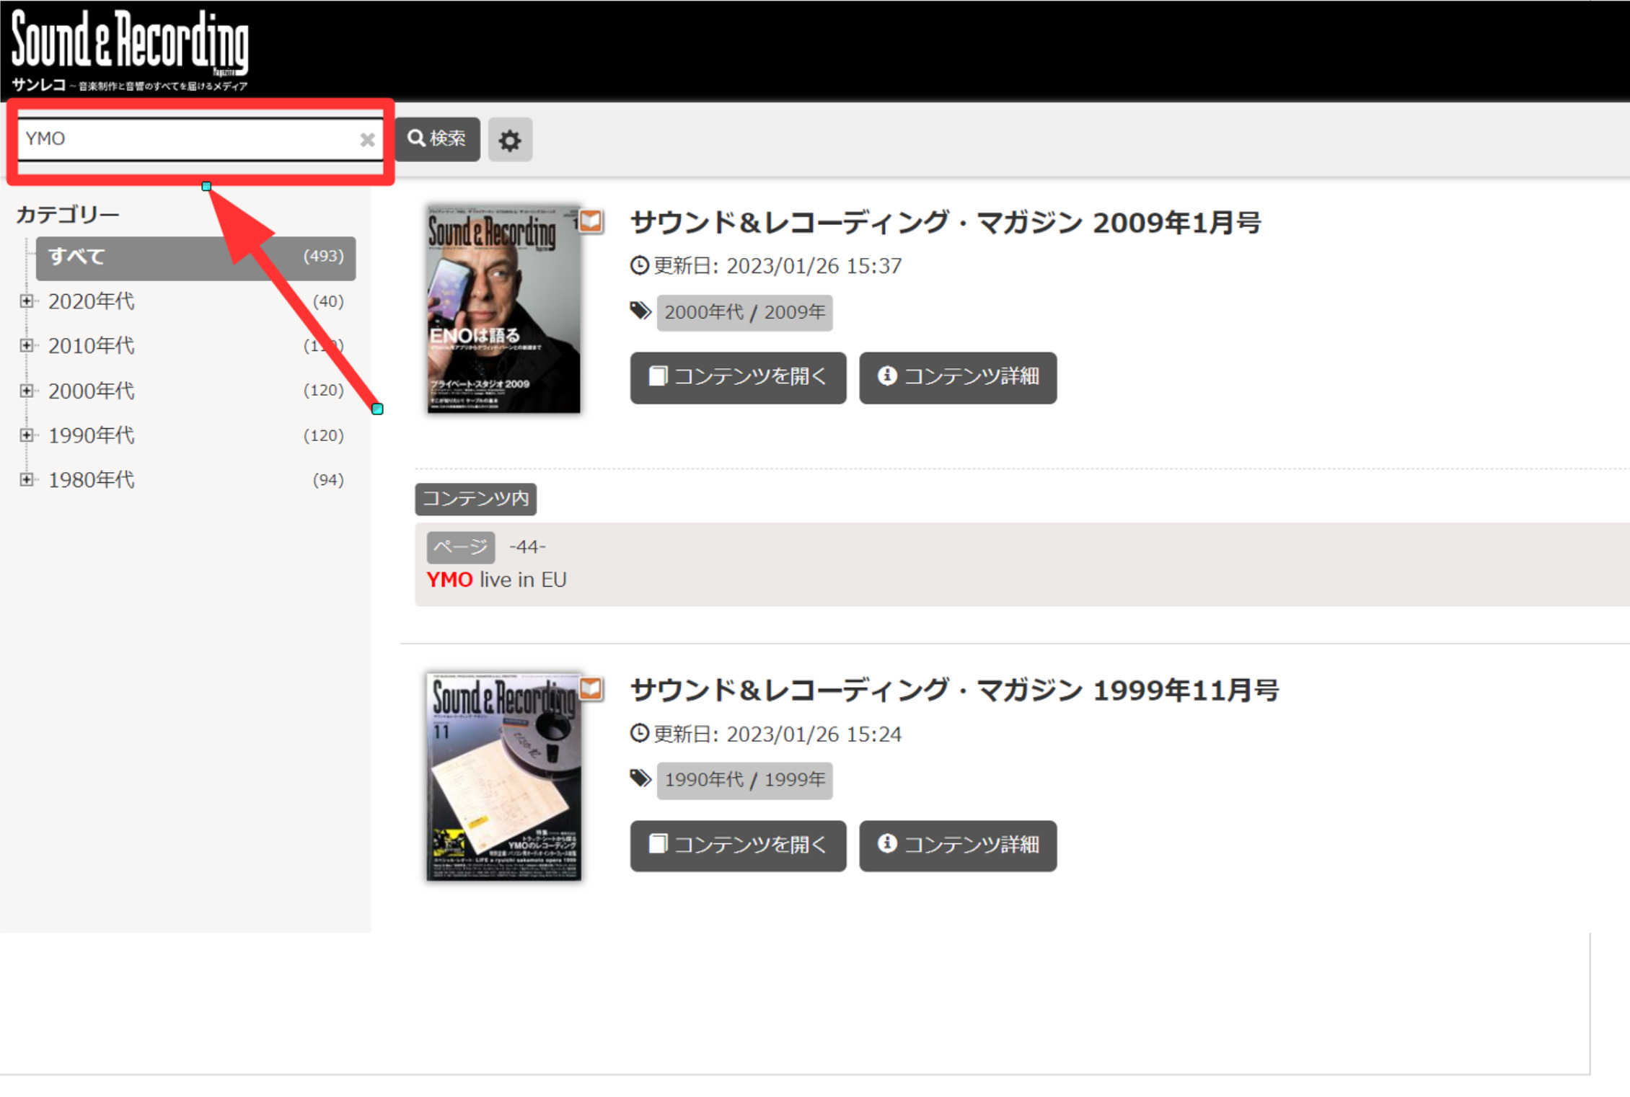Click the (94) count for 1980年代

coord(328,480)
